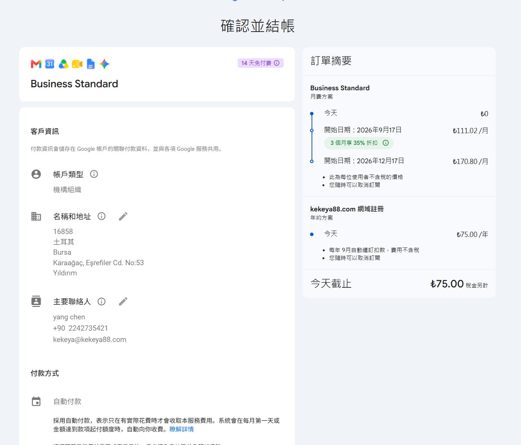Click the Google Calendar icon
The height and width of the screenshot is (445, 521).
tap(50, 64)
